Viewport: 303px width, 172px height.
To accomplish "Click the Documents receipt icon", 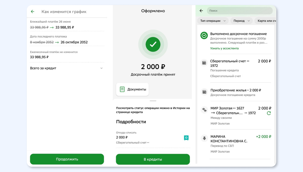I will (122, 89).
